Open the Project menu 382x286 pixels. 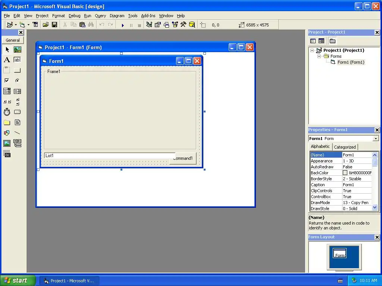point(42,16)
